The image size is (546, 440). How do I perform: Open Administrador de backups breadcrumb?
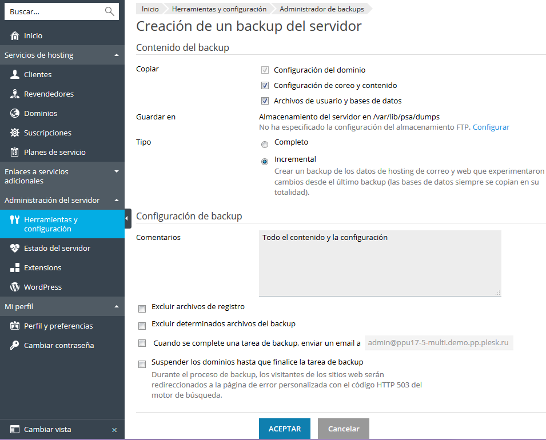[321, 9]
